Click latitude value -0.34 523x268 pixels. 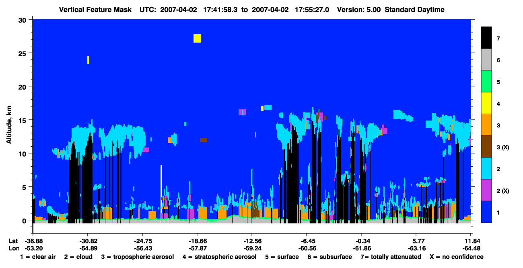point(361,241)
